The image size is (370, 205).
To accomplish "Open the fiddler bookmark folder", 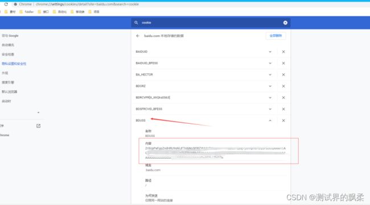I will coord(26,12).
